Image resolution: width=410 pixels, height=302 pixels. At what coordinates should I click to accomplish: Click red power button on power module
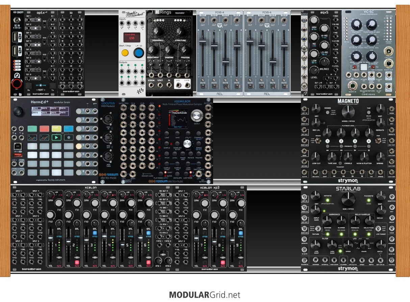click(x=17, y=84)
